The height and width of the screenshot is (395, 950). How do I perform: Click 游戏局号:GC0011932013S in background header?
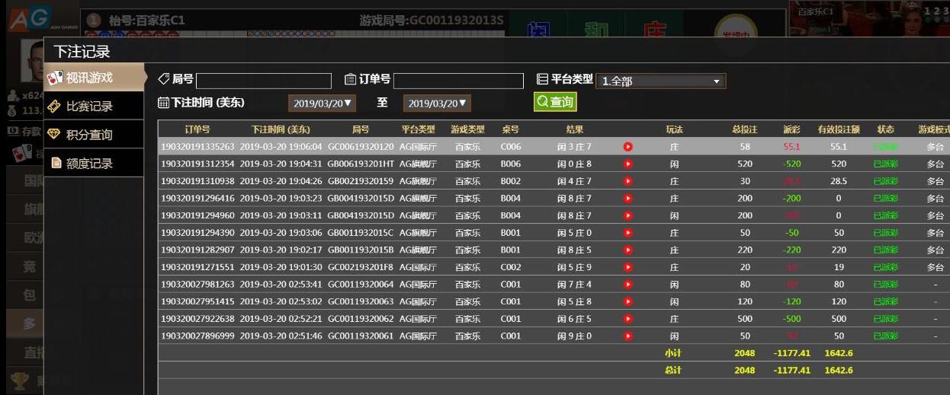point(432,20)
